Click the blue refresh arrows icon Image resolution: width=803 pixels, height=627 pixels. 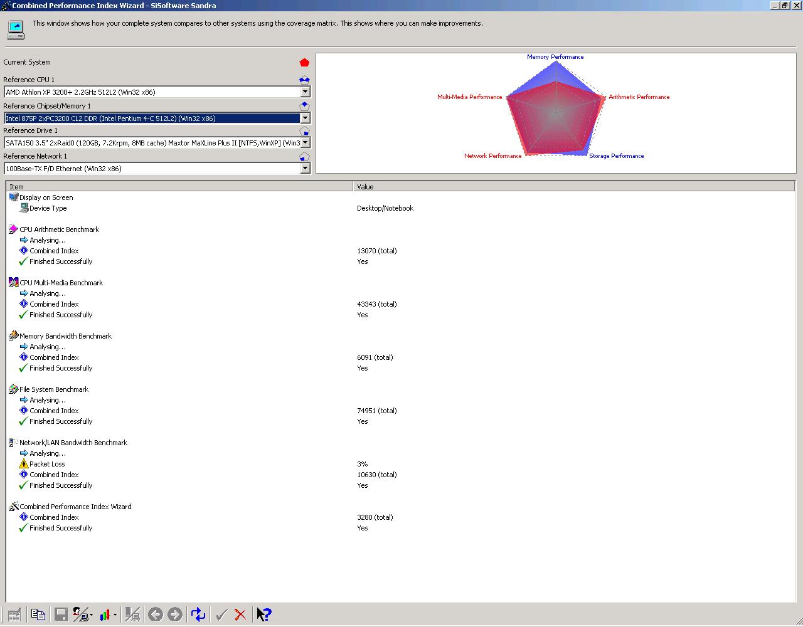click(198, 614)
